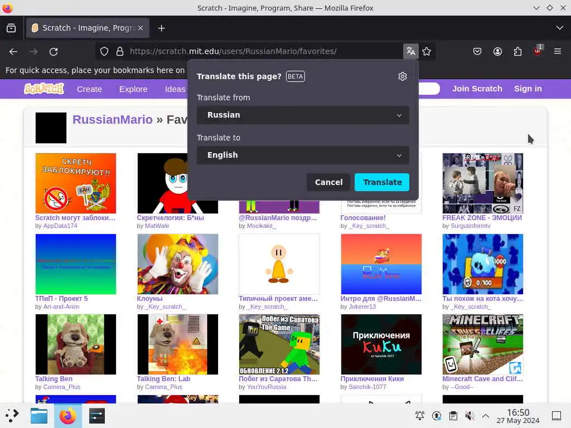
Task: Click the Scratch logo
Action: pyautogui.click(x=44, y=89)
